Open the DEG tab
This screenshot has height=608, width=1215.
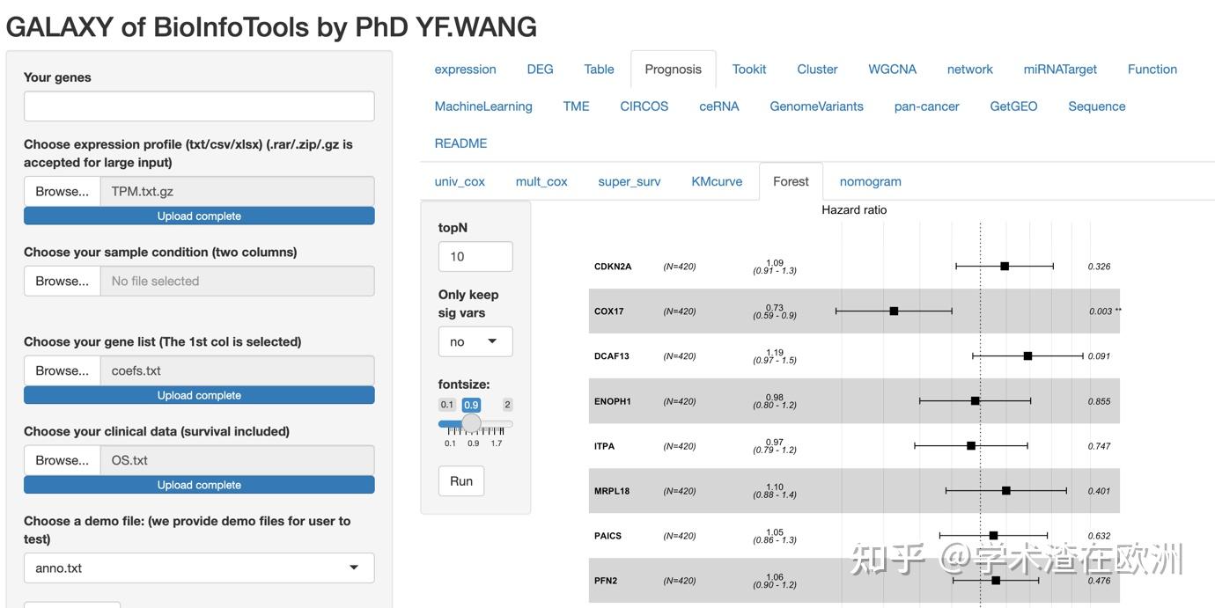540,69
